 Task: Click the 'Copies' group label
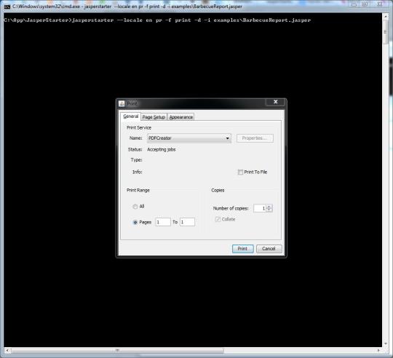[218, 190]
